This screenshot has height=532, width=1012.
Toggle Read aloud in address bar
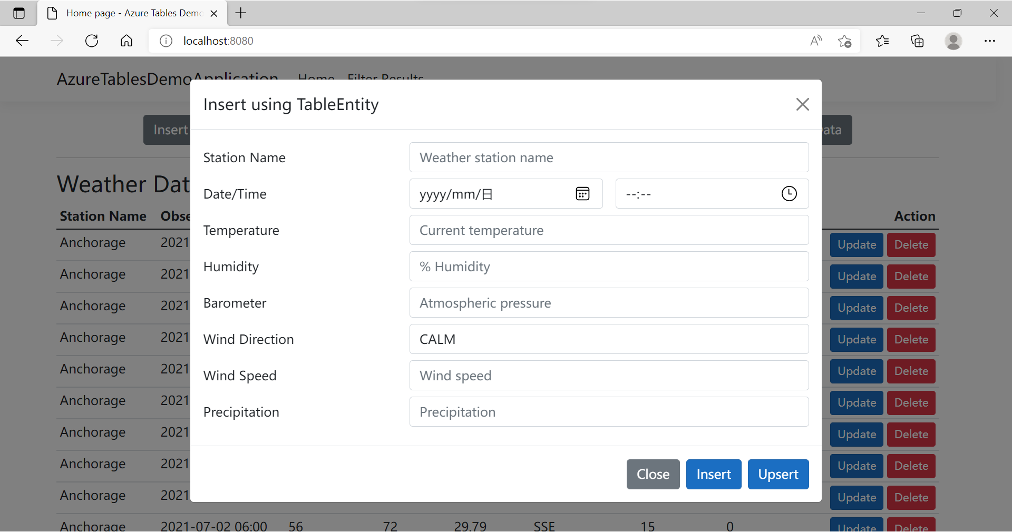816,41
